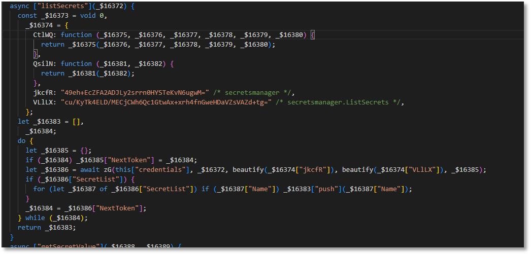Click "let _$16385 = {};" declaration

(58, 150)
